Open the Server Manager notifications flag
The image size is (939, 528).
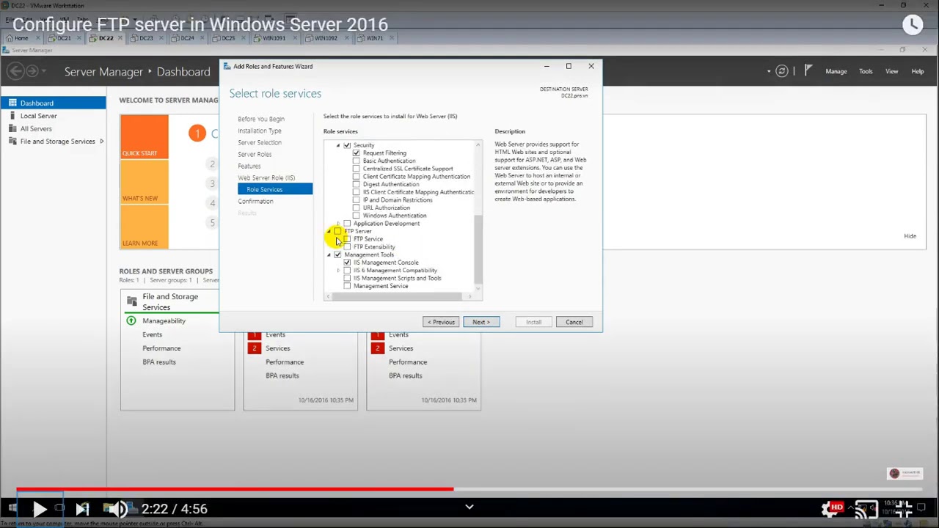[808, 71]
